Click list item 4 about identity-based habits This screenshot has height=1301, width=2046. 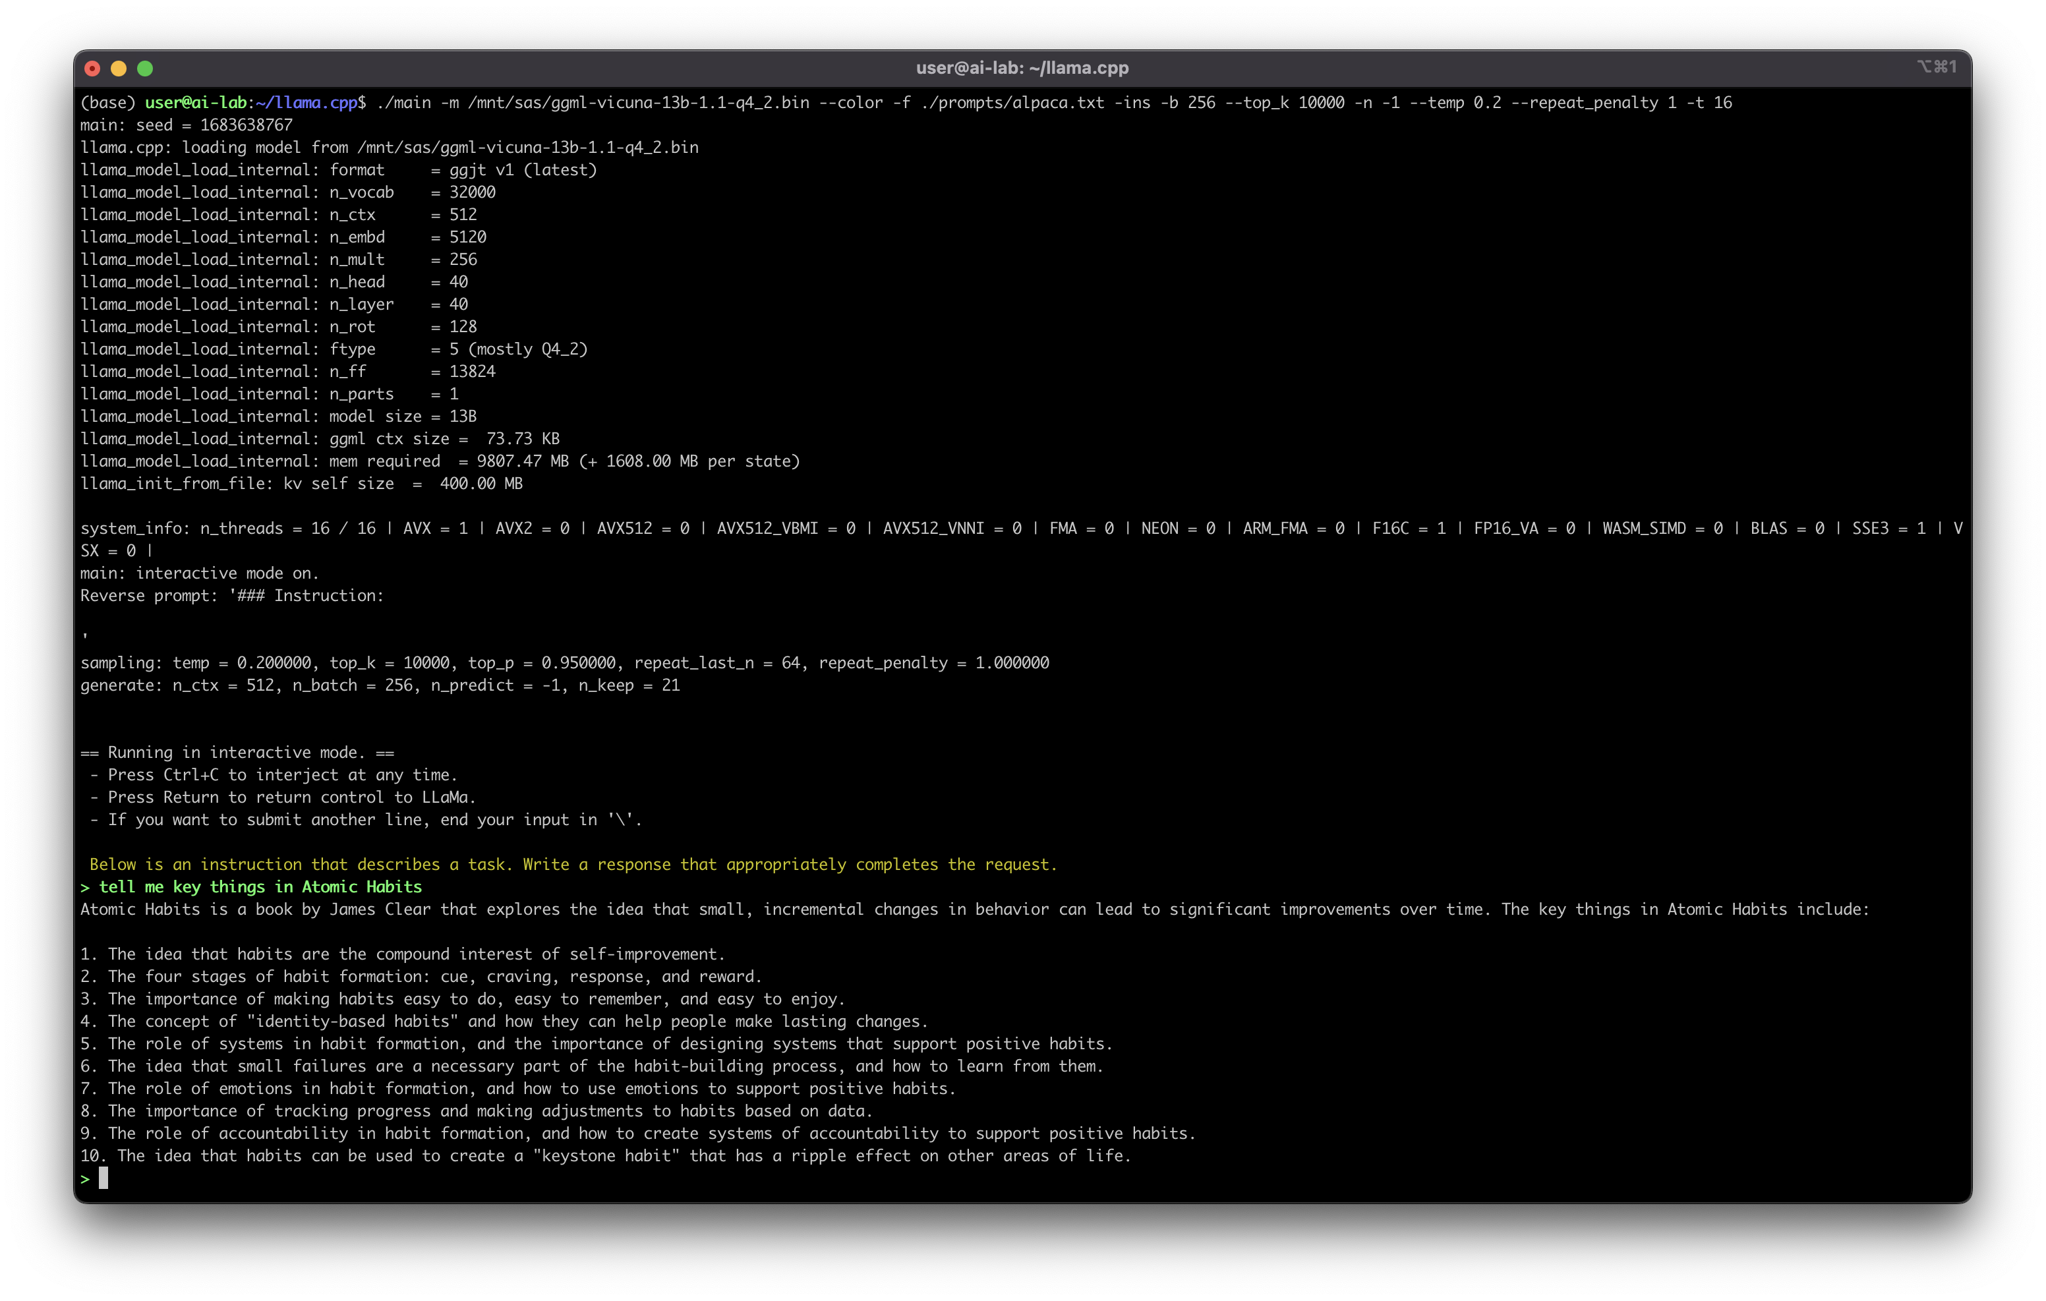[504, 1022]
